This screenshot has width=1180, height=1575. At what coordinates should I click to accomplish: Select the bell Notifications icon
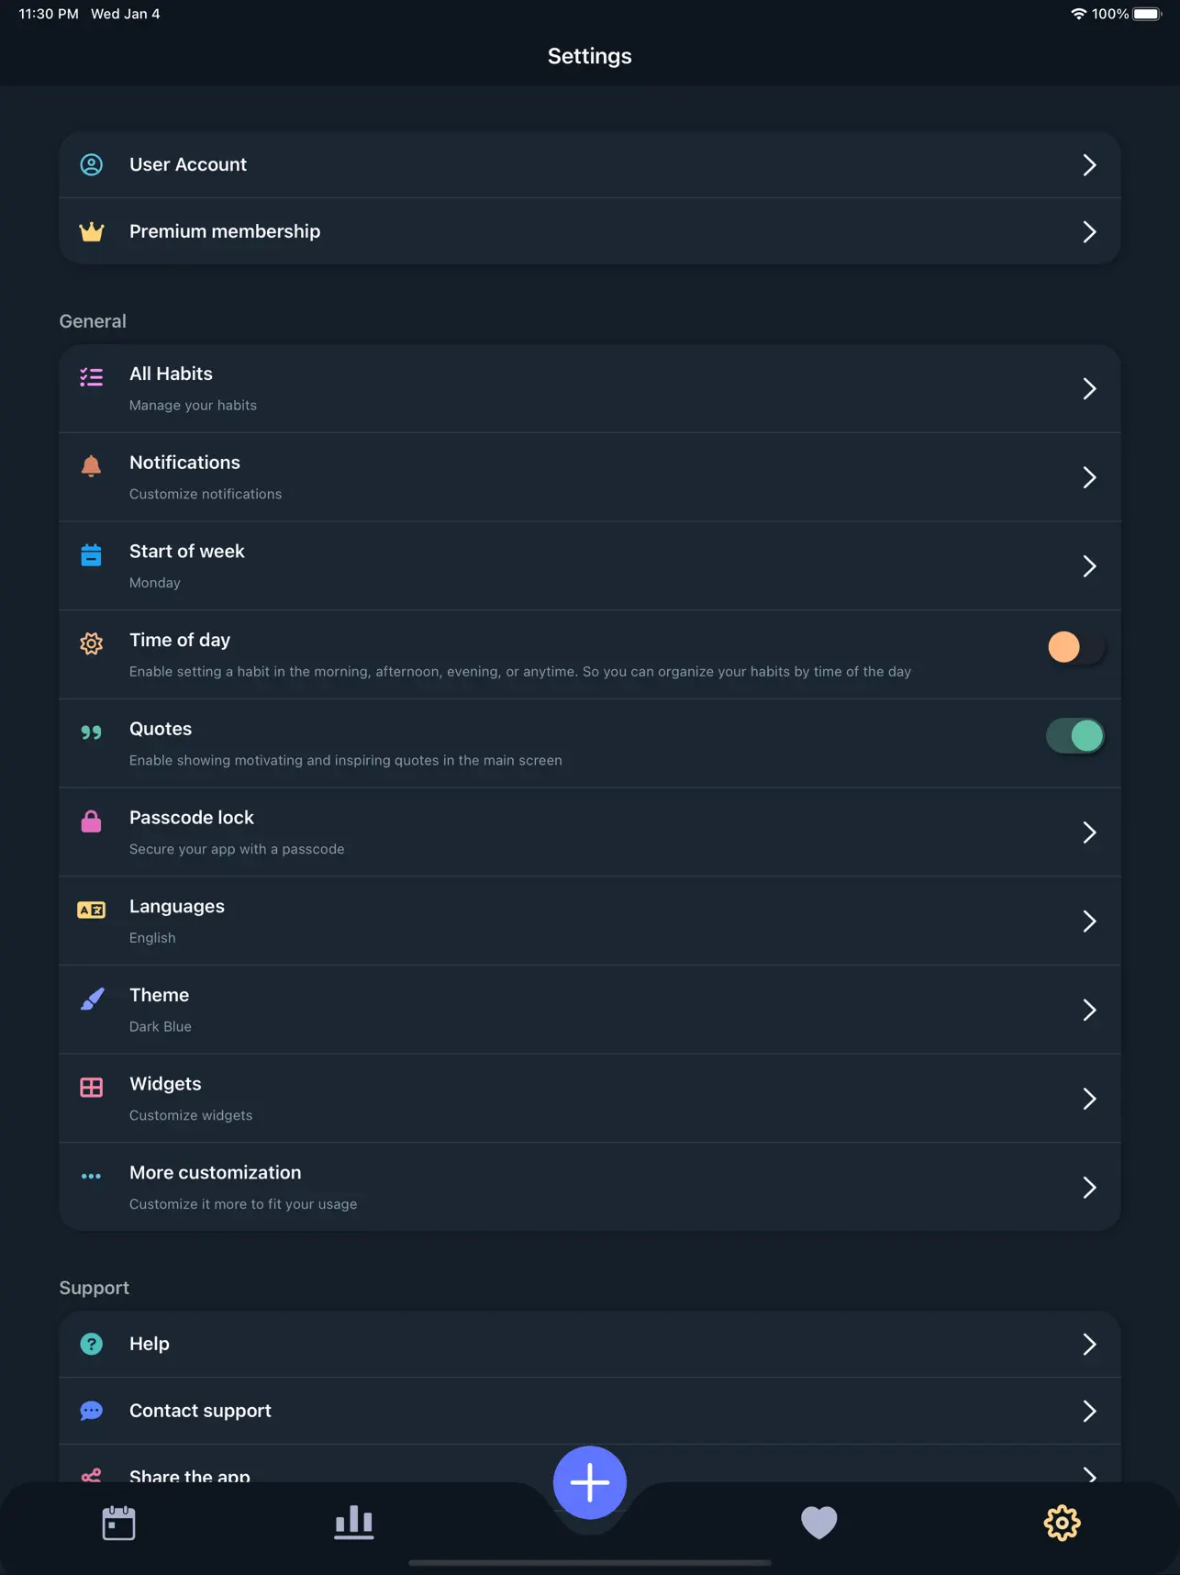[x=92, y=465]
